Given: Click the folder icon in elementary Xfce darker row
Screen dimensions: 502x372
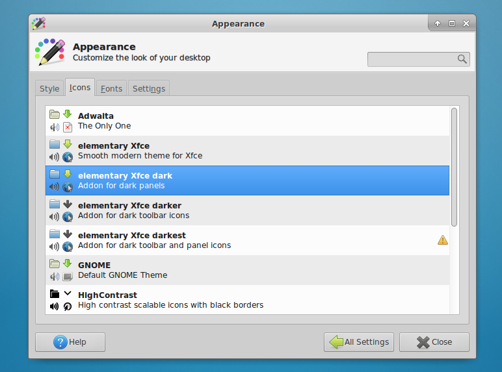Looking at the screenshot, I should [55, 204].
